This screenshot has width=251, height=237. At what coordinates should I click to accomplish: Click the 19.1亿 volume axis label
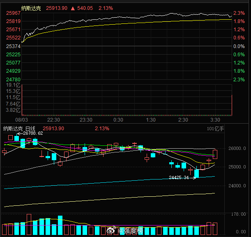[x=13, y=85]
